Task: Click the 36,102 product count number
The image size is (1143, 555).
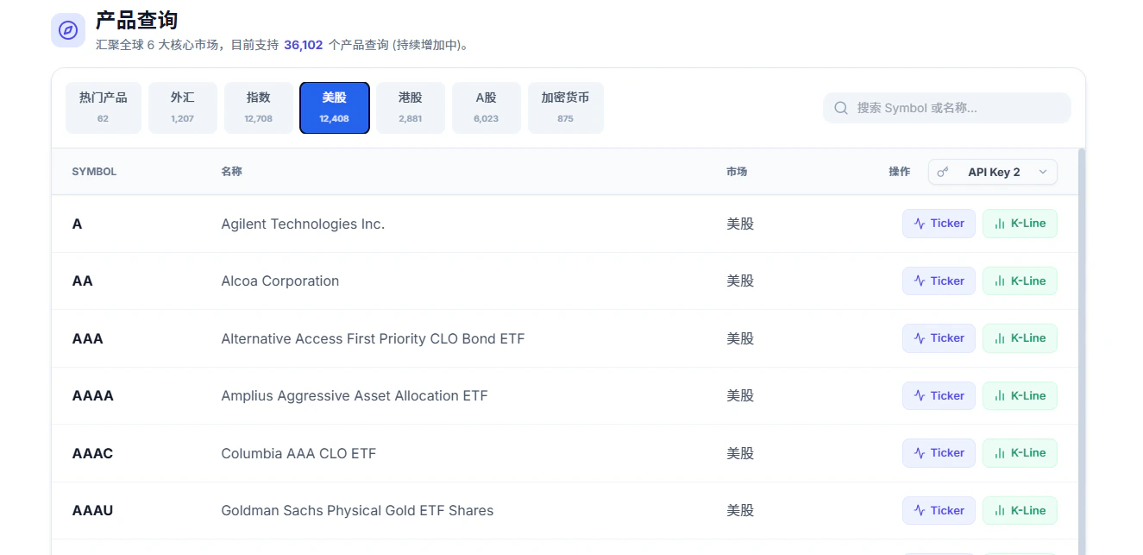Action: (304, 45)
